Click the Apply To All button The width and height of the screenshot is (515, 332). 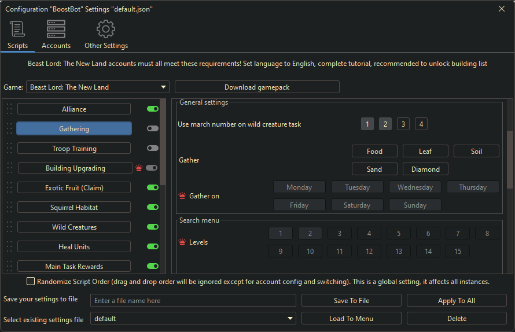pos(457,300)
